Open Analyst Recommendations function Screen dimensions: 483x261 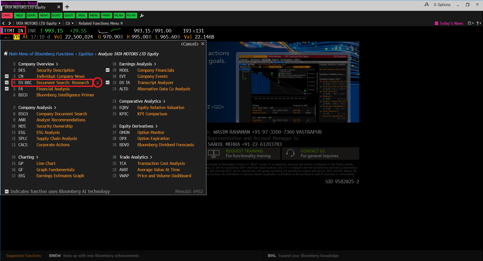pyautogui.click(x=61, y=120)
